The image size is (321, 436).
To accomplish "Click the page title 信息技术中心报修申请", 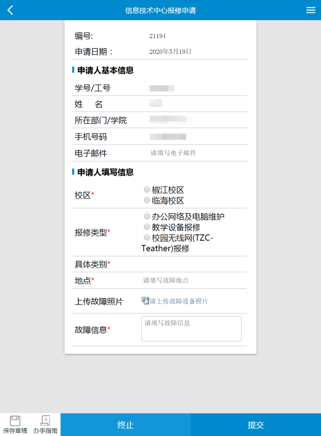I will pyautogui.click(x=160, y=11).
